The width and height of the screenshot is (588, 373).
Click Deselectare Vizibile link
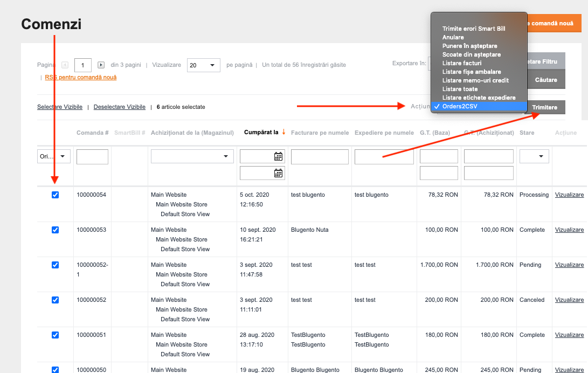120,107
